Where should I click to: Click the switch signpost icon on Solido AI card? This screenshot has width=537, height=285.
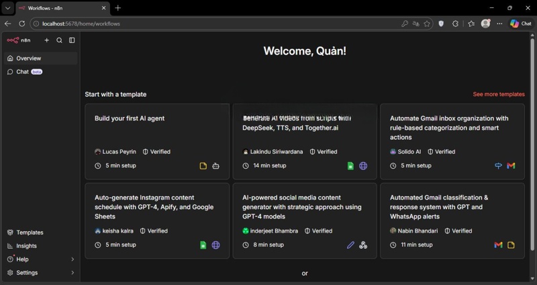point(498,165)
